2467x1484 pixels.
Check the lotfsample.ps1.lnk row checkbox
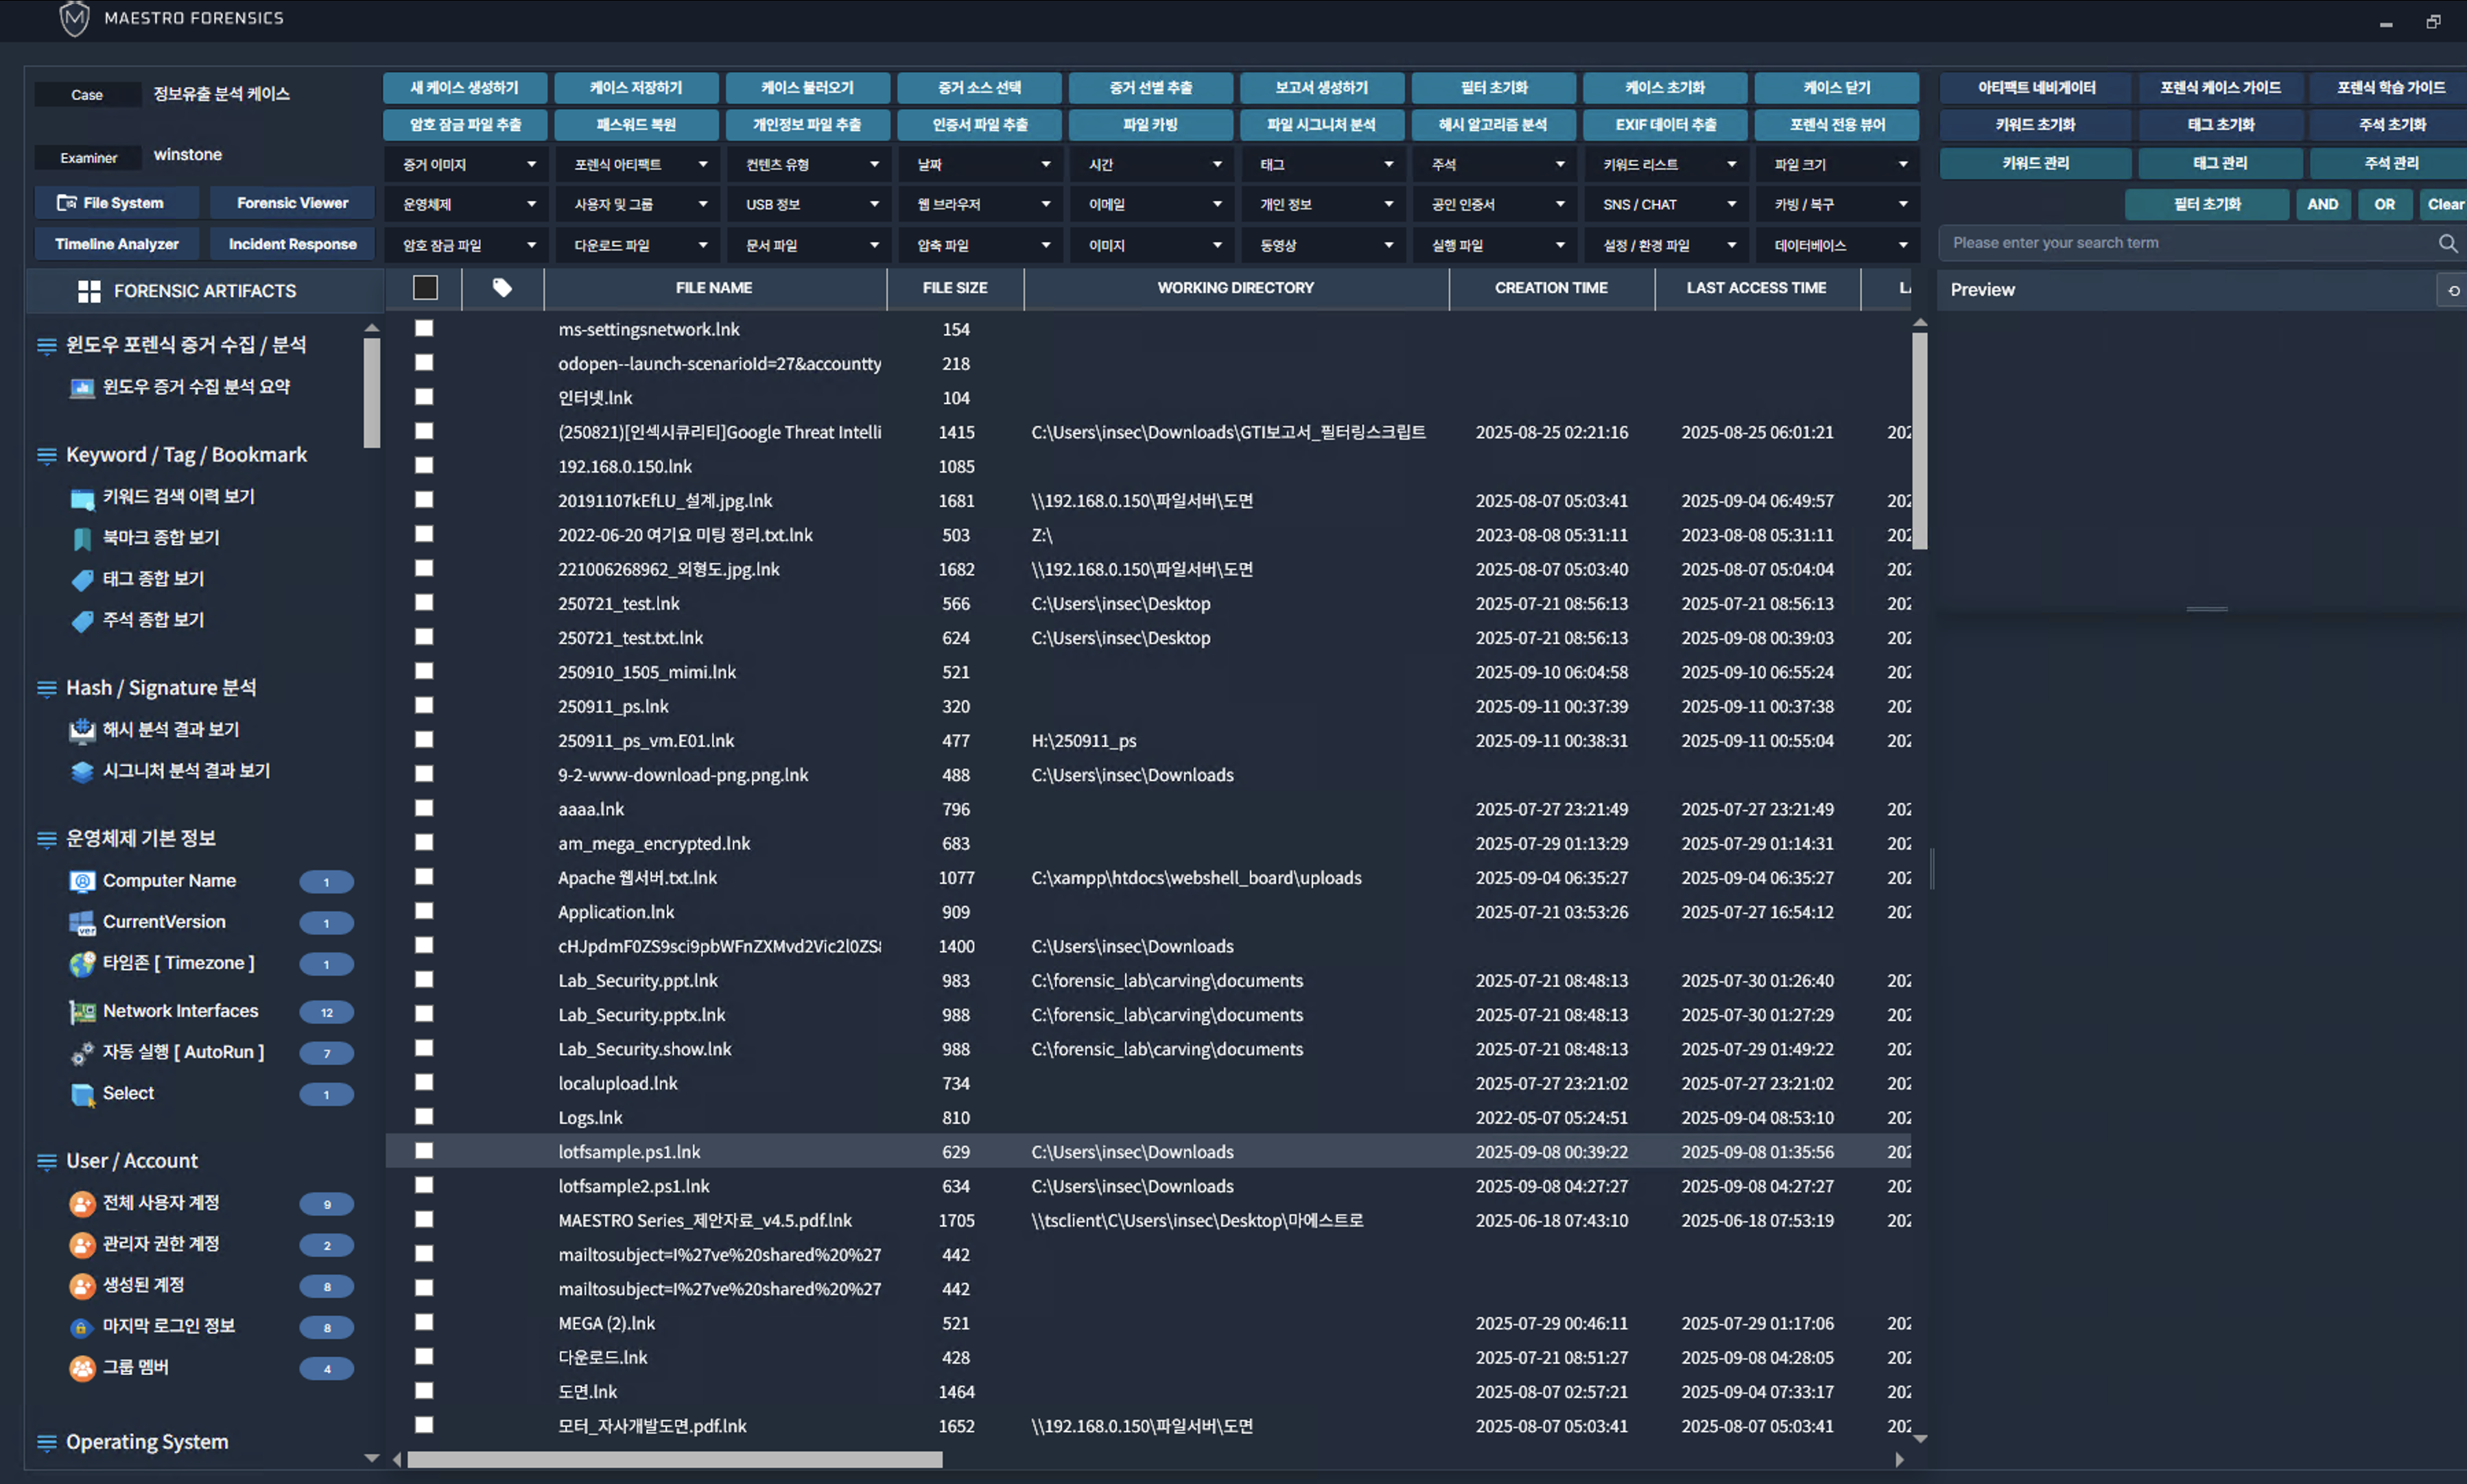coord(424,1151)
